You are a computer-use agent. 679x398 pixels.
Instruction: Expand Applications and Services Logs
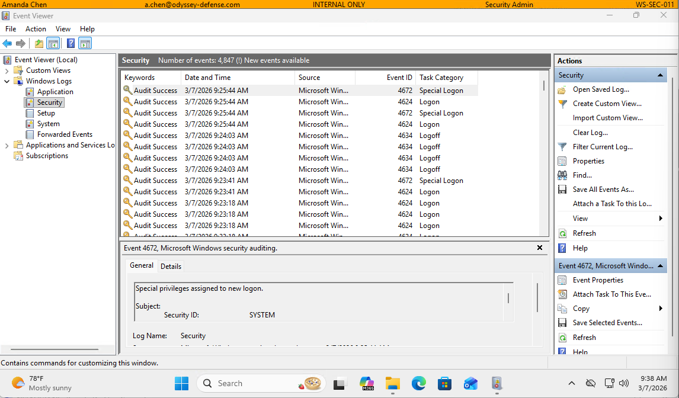[x=6, y=145]
